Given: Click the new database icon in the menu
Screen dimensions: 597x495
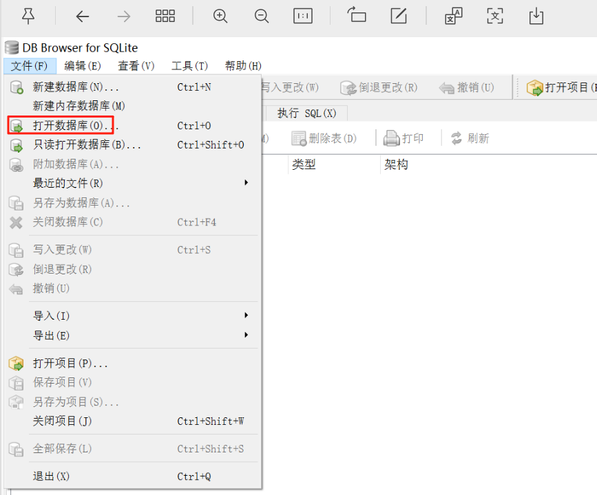Looking at the screenshot, I should pyautogui.click(x=17, y=87).
